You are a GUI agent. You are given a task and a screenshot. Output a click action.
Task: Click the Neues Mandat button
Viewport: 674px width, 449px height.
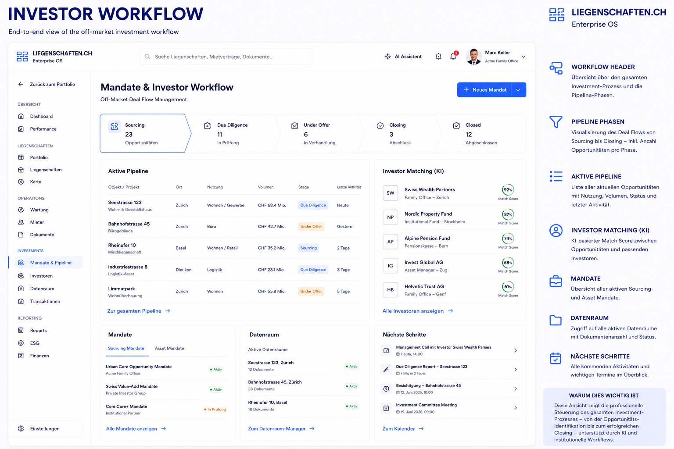[x=484, y=90]
